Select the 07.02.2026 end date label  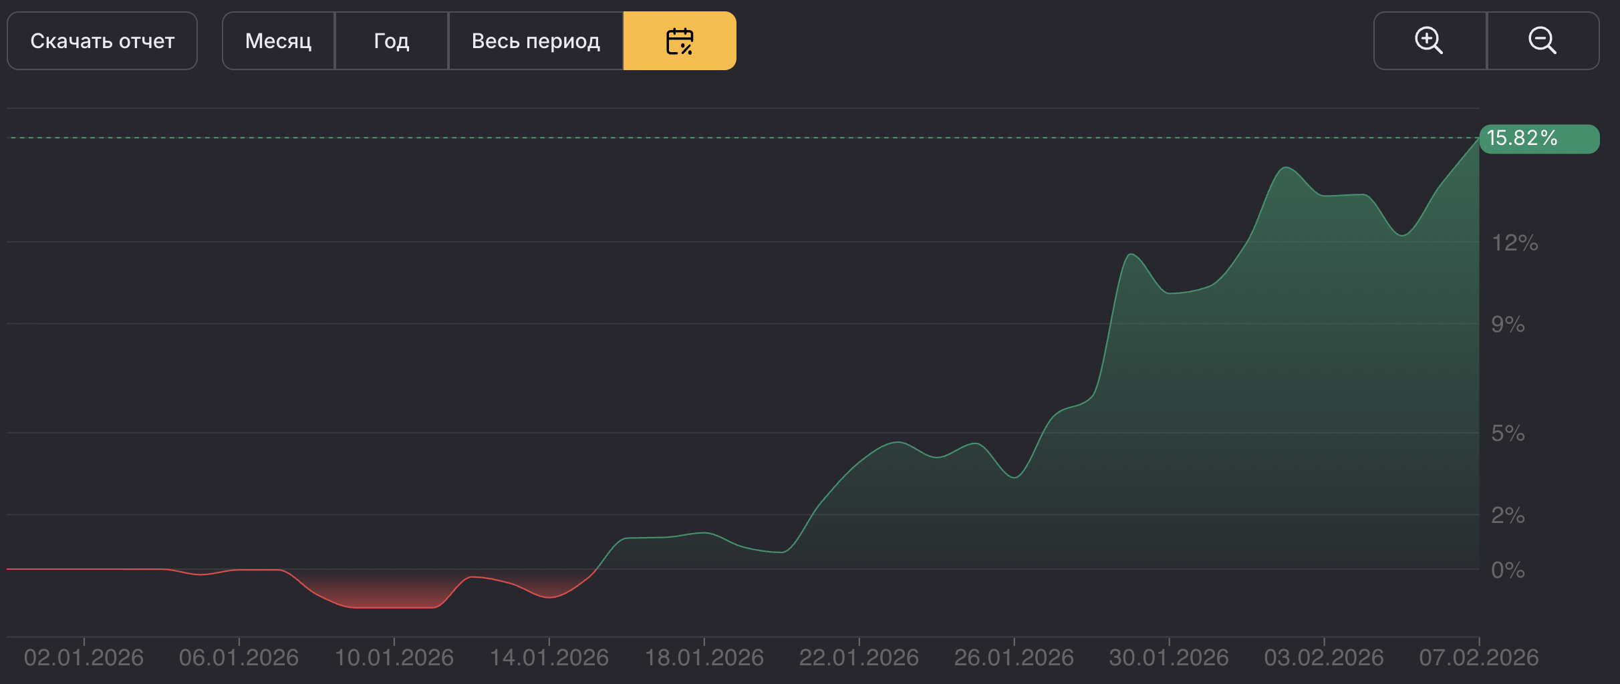click(x=1478, y=657)
